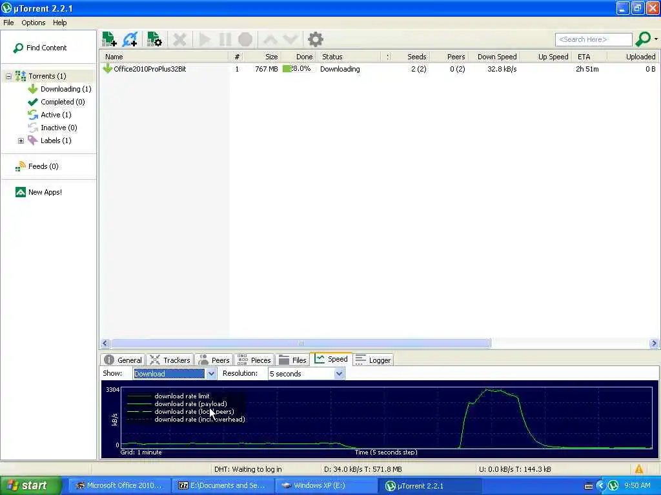Select the Office2010ProPlus32Bit torrent row
The image size is (661, 495).
[380, 69]
